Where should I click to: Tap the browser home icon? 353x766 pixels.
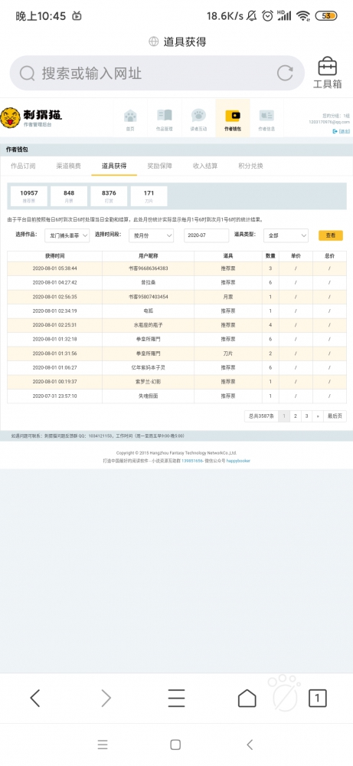pos(247,698)
